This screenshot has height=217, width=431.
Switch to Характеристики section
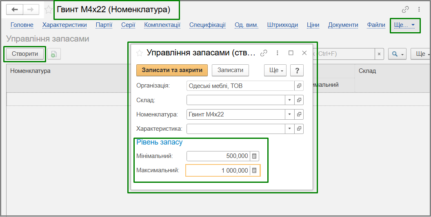(x=64, y=25)
